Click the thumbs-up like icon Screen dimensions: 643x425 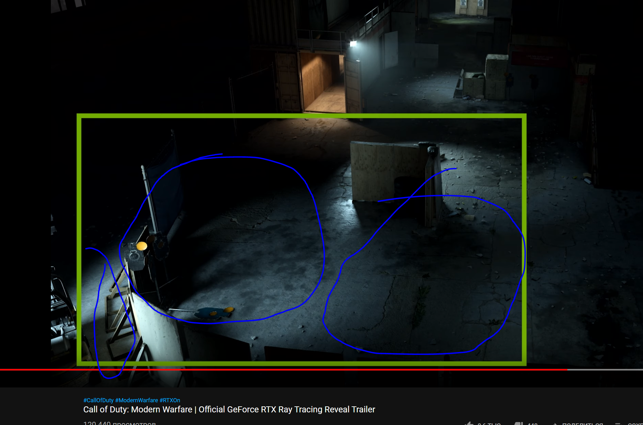pos(469,423)
